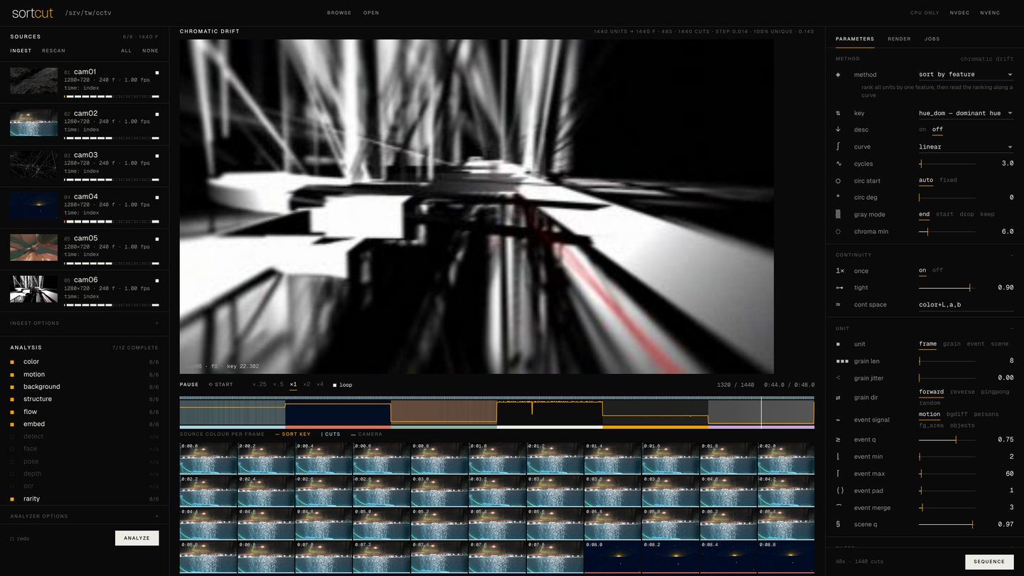Click the cycles wave icon
Screen dimensions: 1024x576
click(x=838, y=164)
